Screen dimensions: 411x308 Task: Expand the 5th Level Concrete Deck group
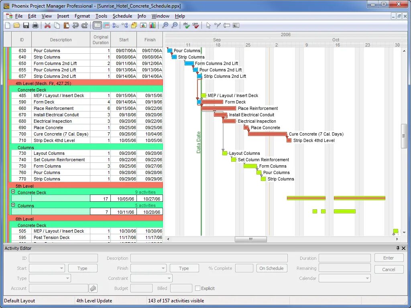click(x=13, y=192)
